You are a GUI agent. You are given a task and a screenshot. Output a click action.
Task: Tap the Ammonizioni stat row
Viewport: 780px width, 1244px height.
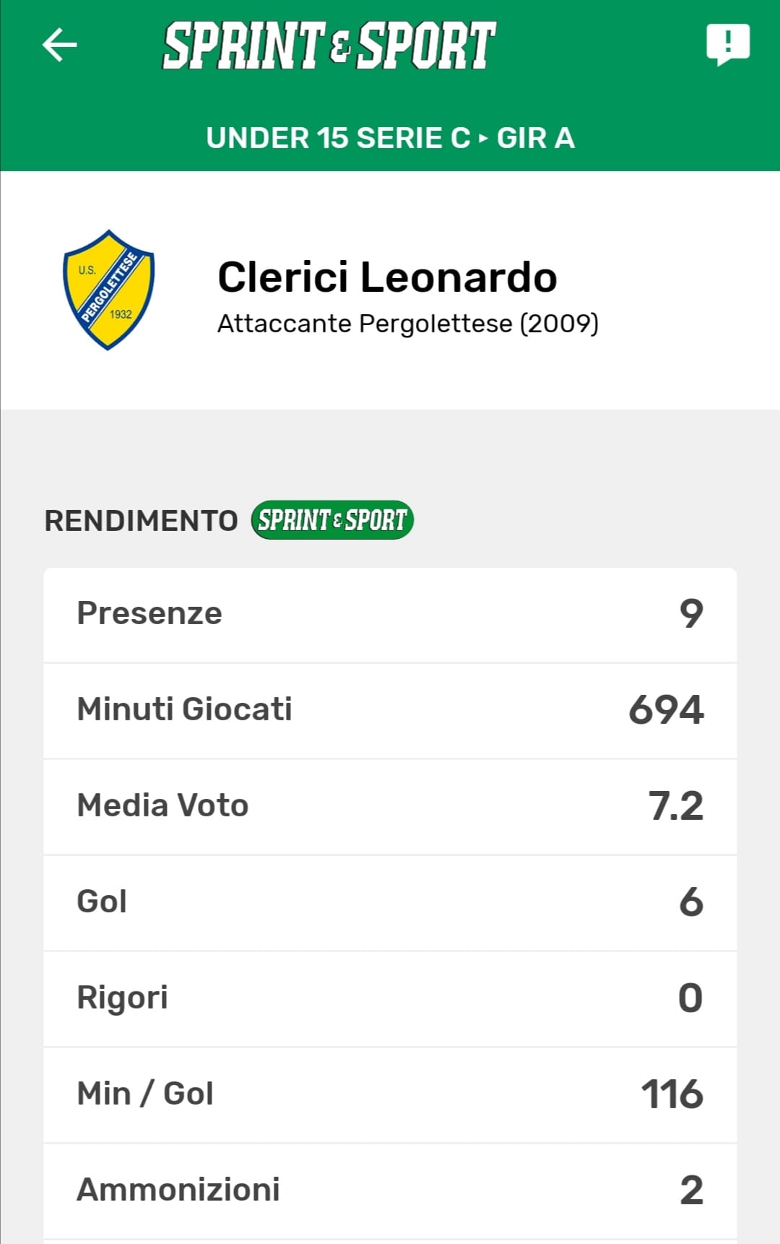(x=390, y=1190)
